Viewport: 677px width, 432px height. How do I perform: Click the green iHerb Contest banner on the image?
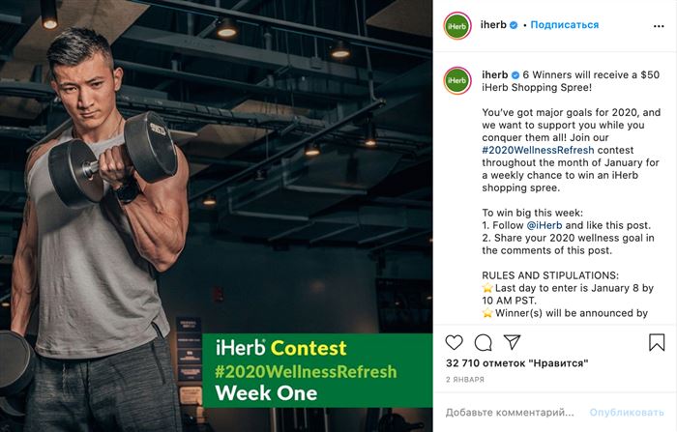coord(317,370)
